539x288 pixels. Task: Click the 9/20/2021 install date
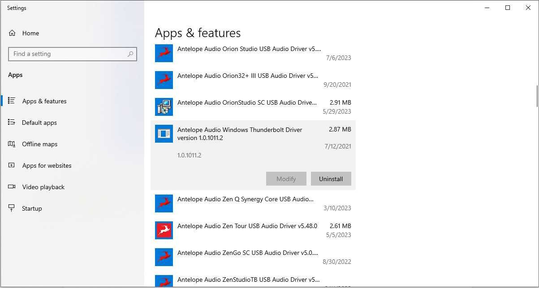point(338,85)
